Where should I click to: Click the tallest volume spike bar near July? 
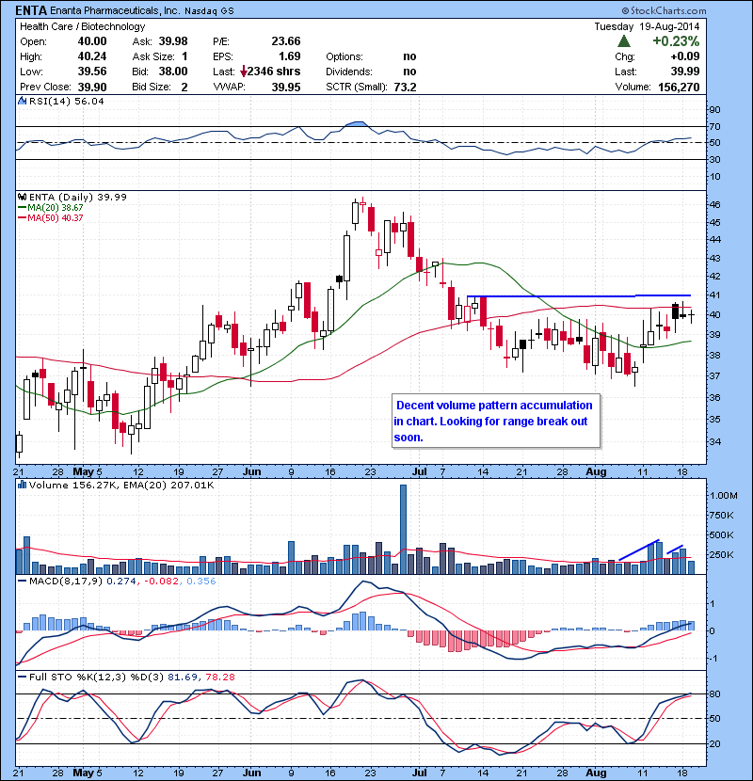click(x=403, y=530)
